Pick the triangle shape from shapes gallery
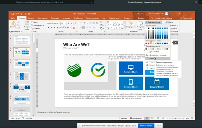202x128 pixels. (108, 25)
